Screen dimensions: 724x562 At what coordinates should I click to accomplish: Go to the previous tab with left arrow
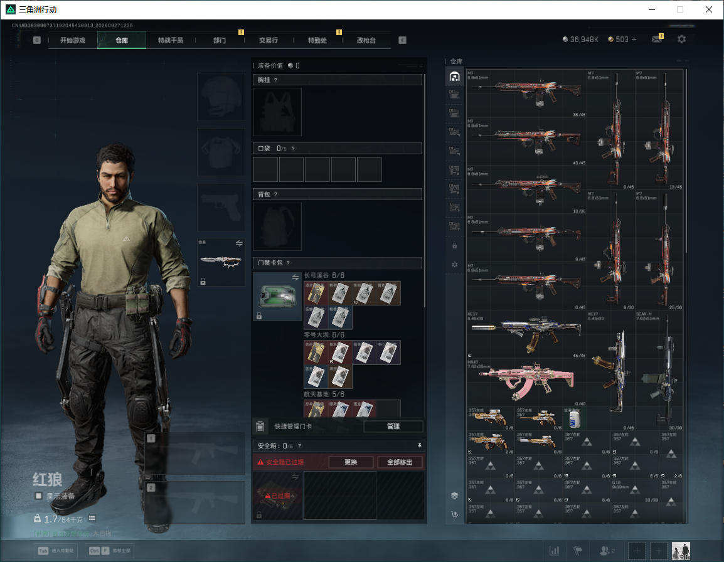click(37, 40)
